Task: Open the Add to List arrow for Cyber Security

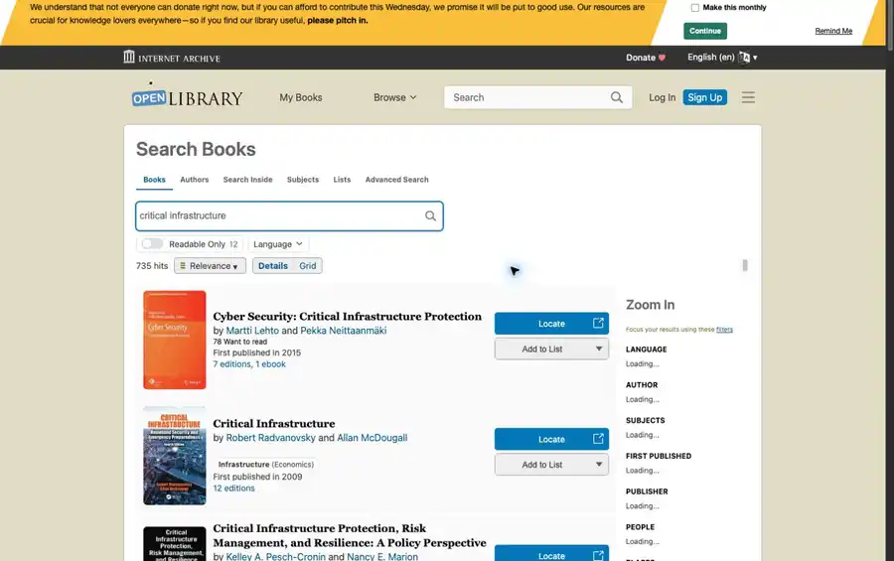Action: click(599, 349)
